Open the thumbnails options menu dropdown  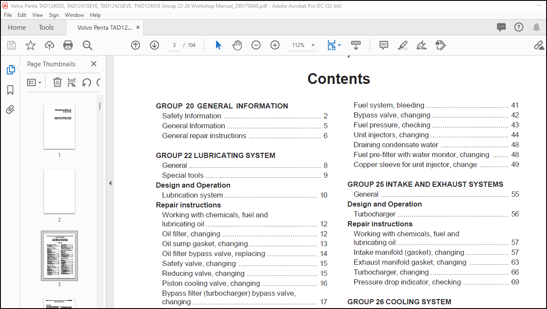[x=34, y=82]
